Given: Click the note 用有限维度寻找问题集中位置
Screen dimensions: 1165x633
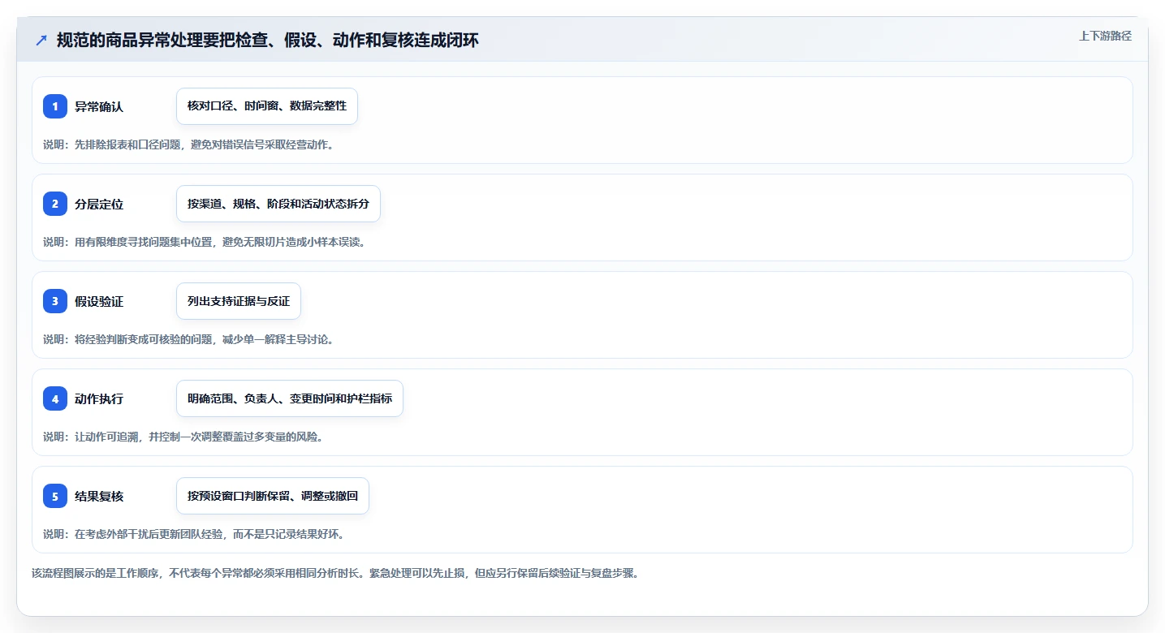Looking at the screenshot, I should 204,242.
